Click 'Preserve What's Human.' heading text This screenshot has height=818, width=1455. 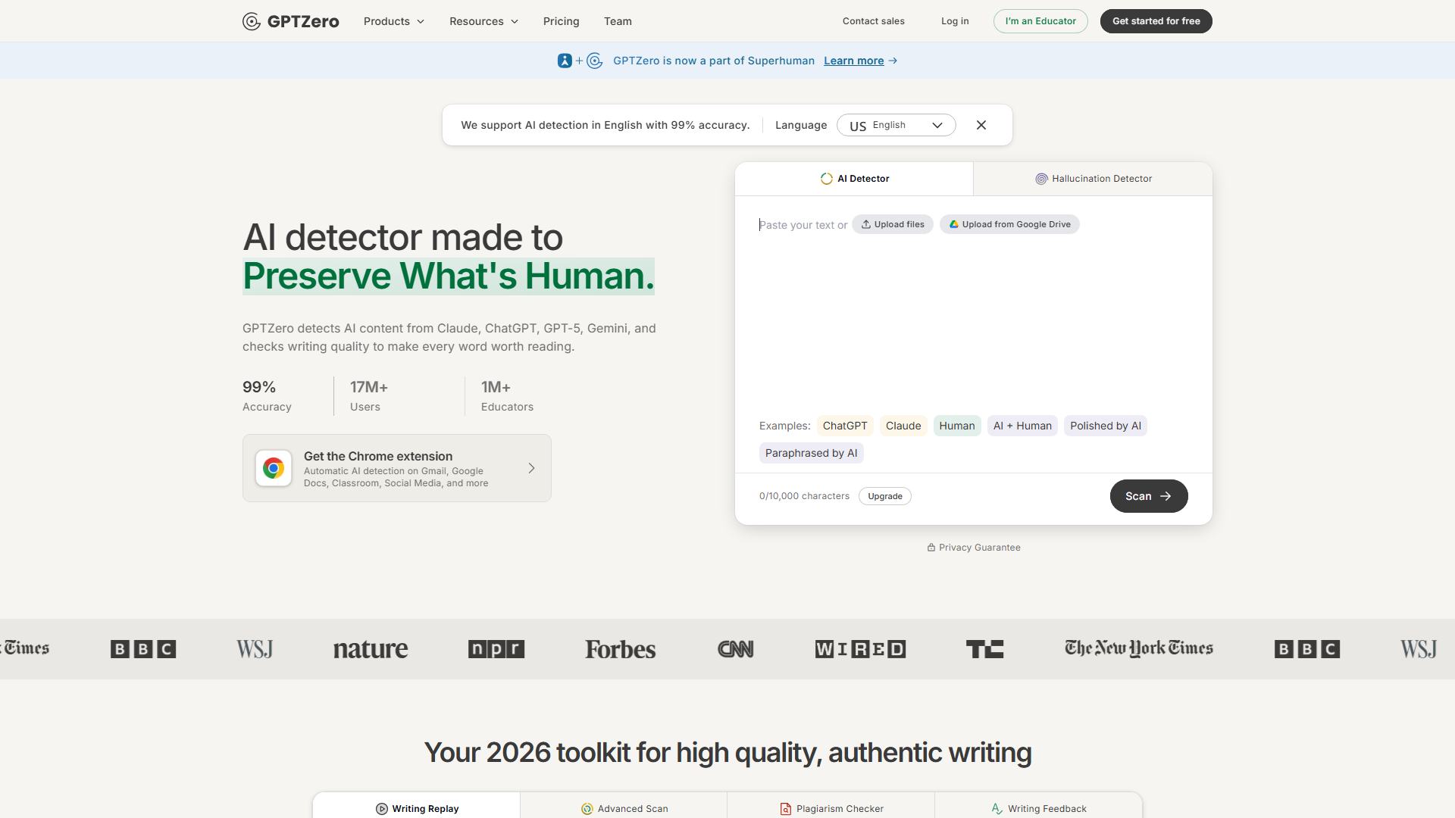pos(449,276)
